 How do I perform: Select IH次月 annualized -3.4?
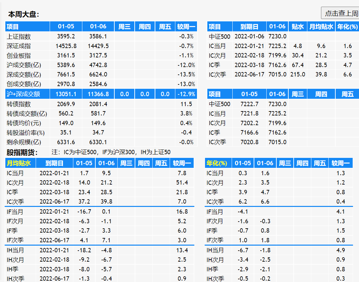pyautogui.click(x=243, y=260)
